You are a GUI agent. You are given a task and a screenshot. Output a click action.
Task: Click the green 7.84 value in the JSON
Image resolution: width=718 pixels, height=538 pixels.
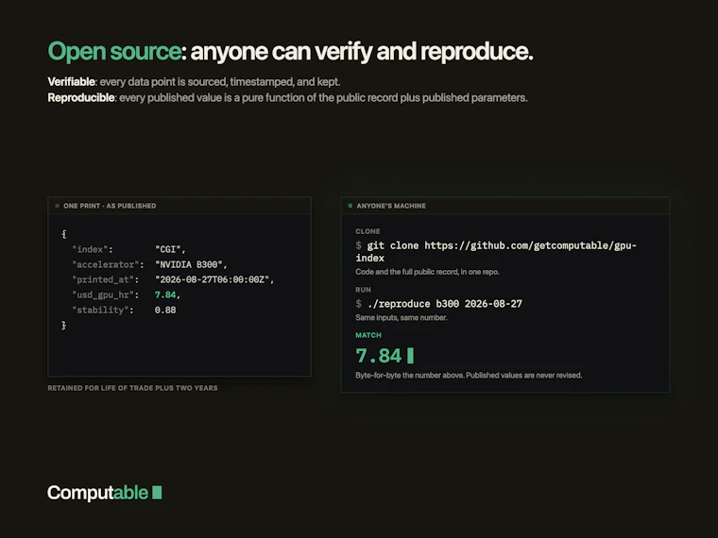click(165, 294)
